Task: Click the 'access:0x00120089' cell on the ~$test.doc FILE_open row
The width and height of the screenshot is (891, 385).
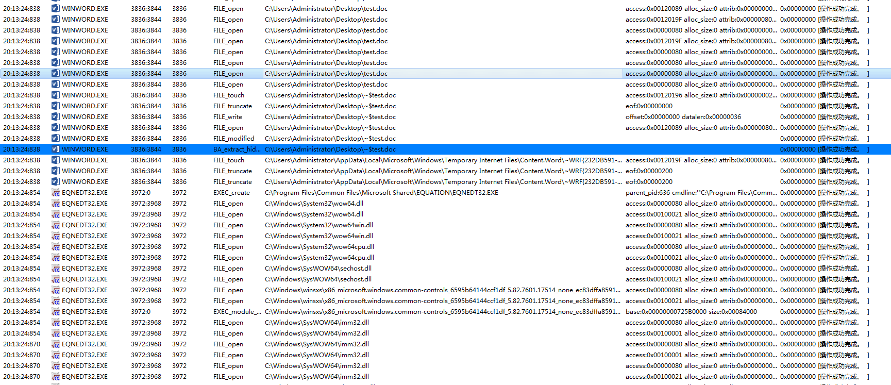Action: (x=701, y=127)
